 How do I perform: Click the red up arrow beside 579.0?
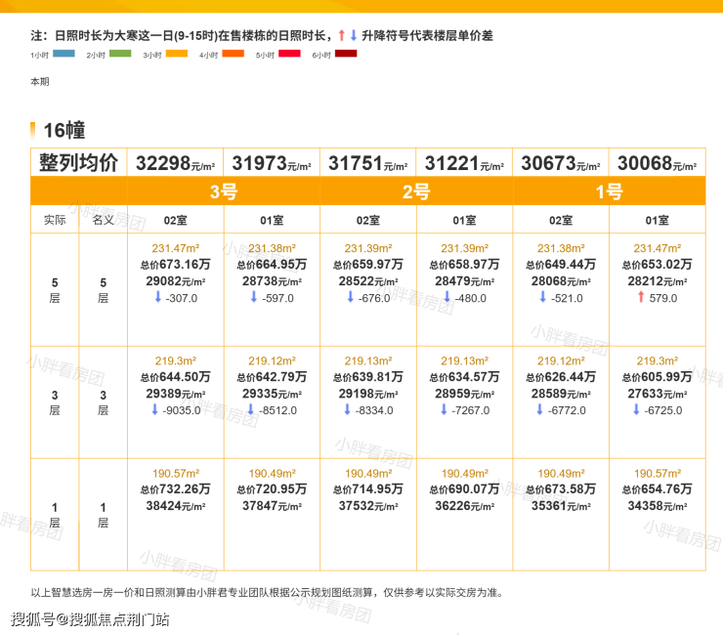641,298
